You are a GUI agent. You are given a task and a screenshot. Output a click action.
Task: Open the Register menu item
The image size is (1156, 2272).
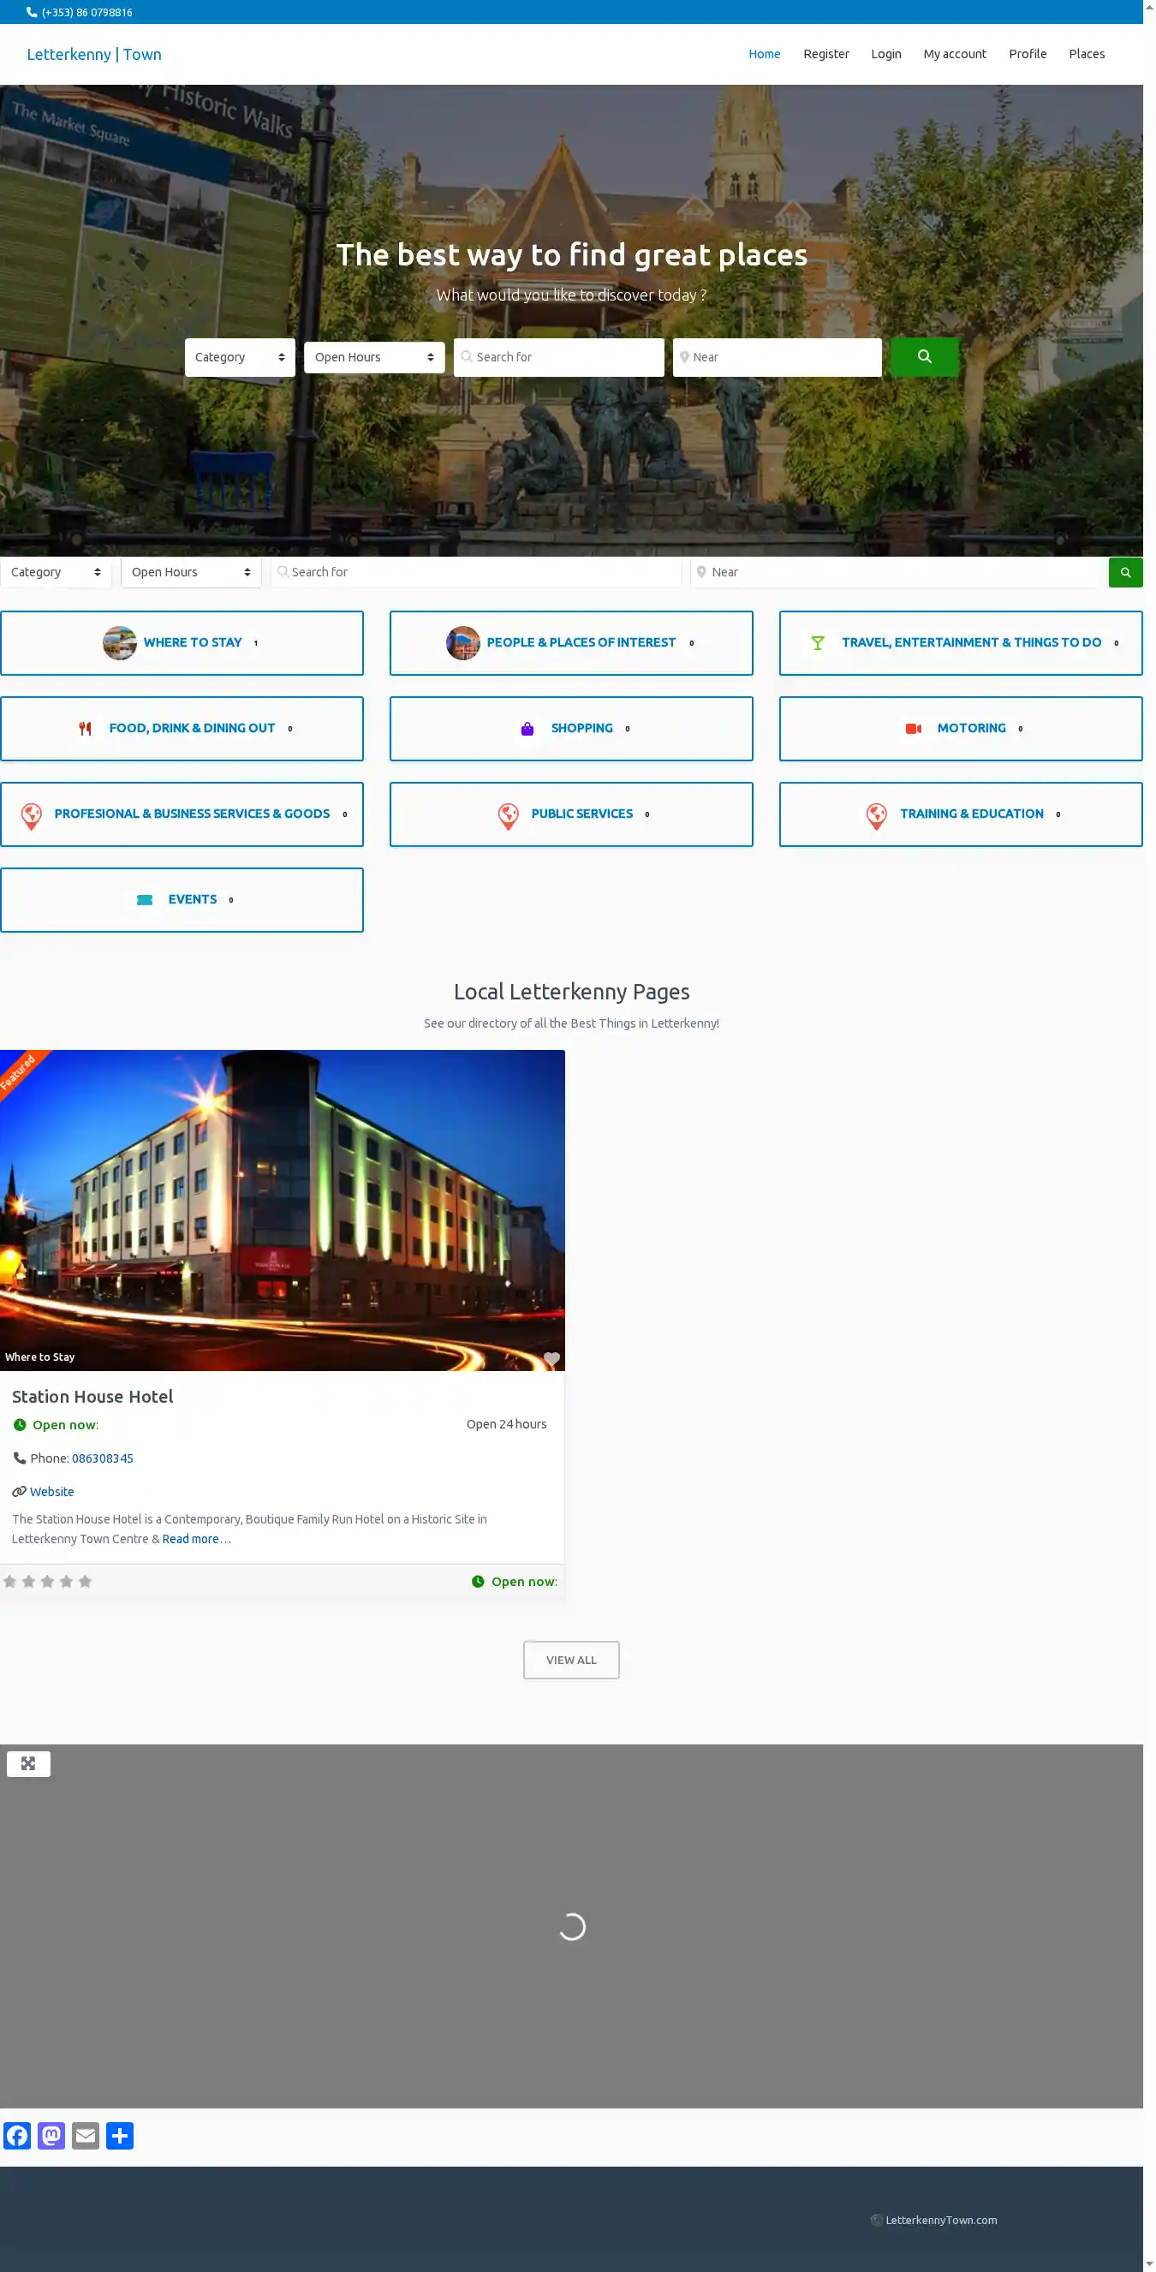click(x=825, y=54)
